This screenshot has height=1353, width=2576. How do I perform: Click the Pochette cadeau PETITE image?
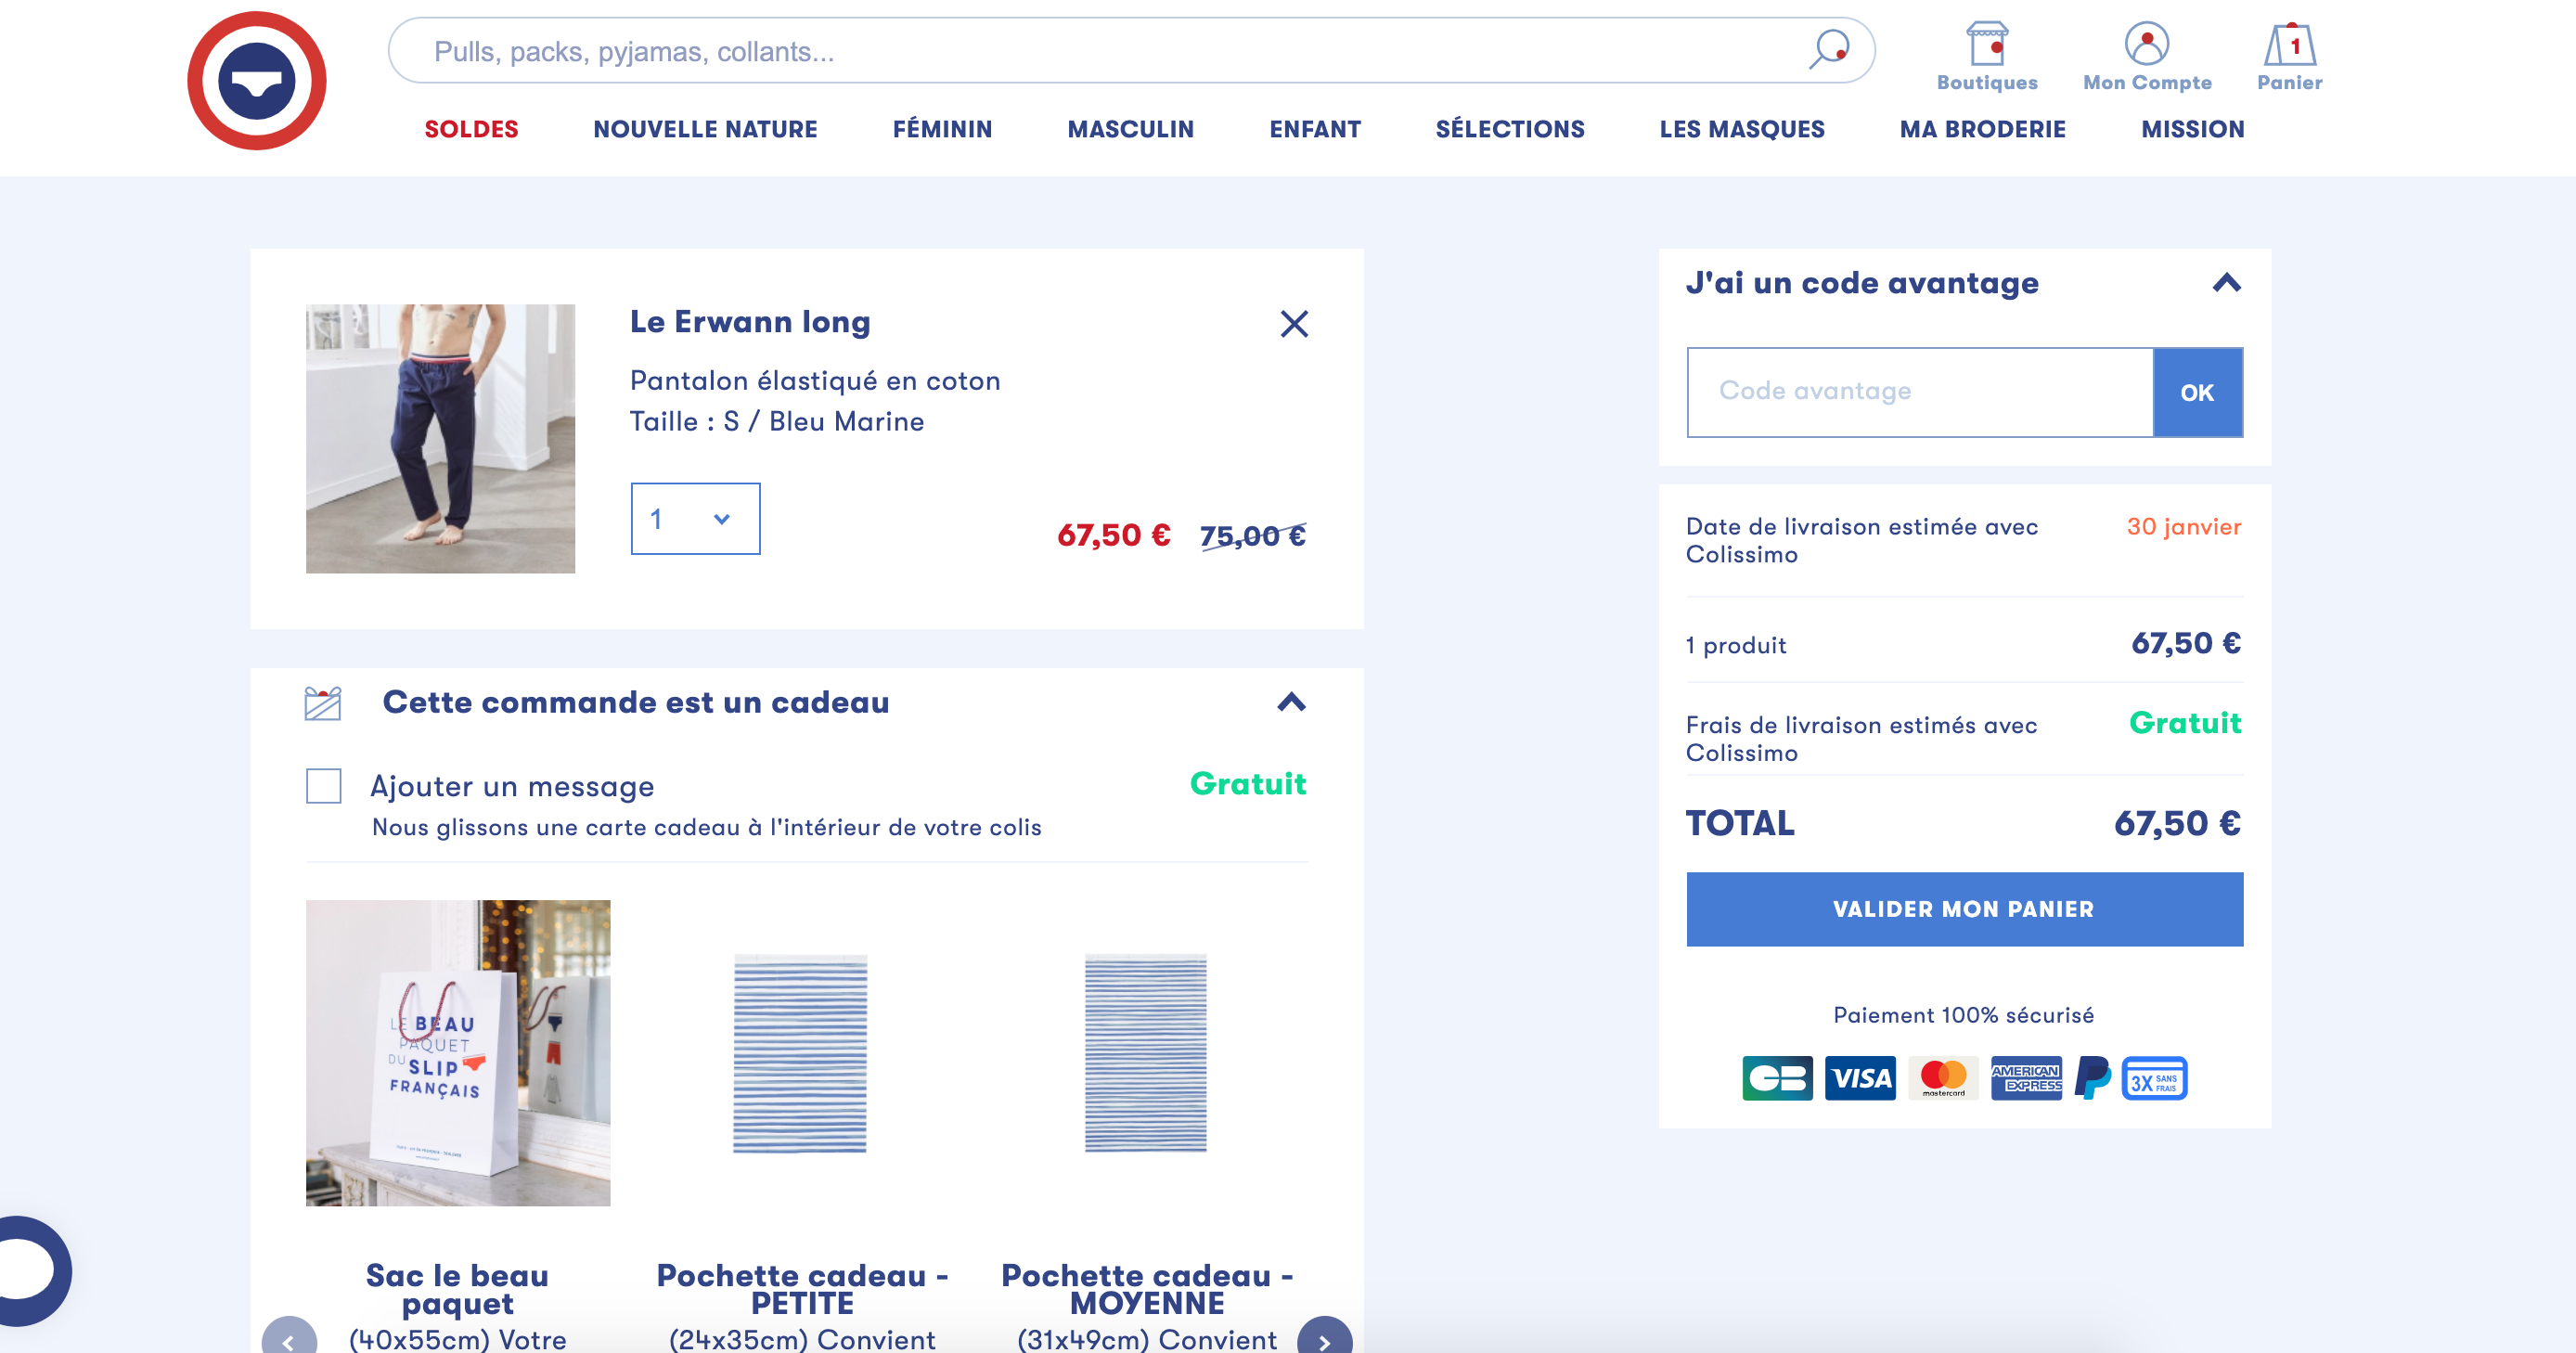point(800,1053)
